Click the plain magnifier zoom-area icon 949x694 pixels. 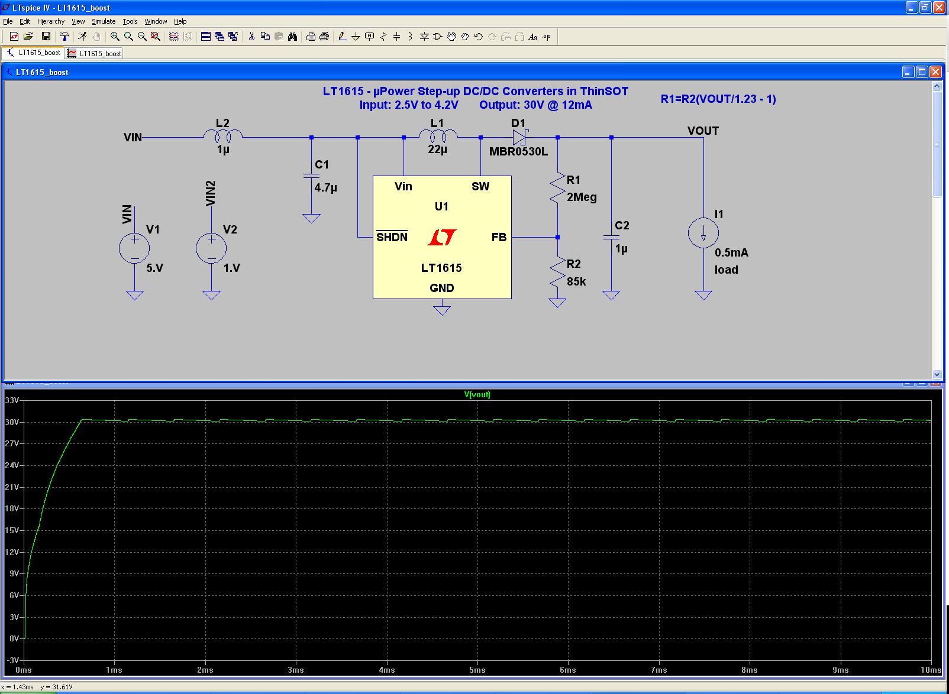128,37
